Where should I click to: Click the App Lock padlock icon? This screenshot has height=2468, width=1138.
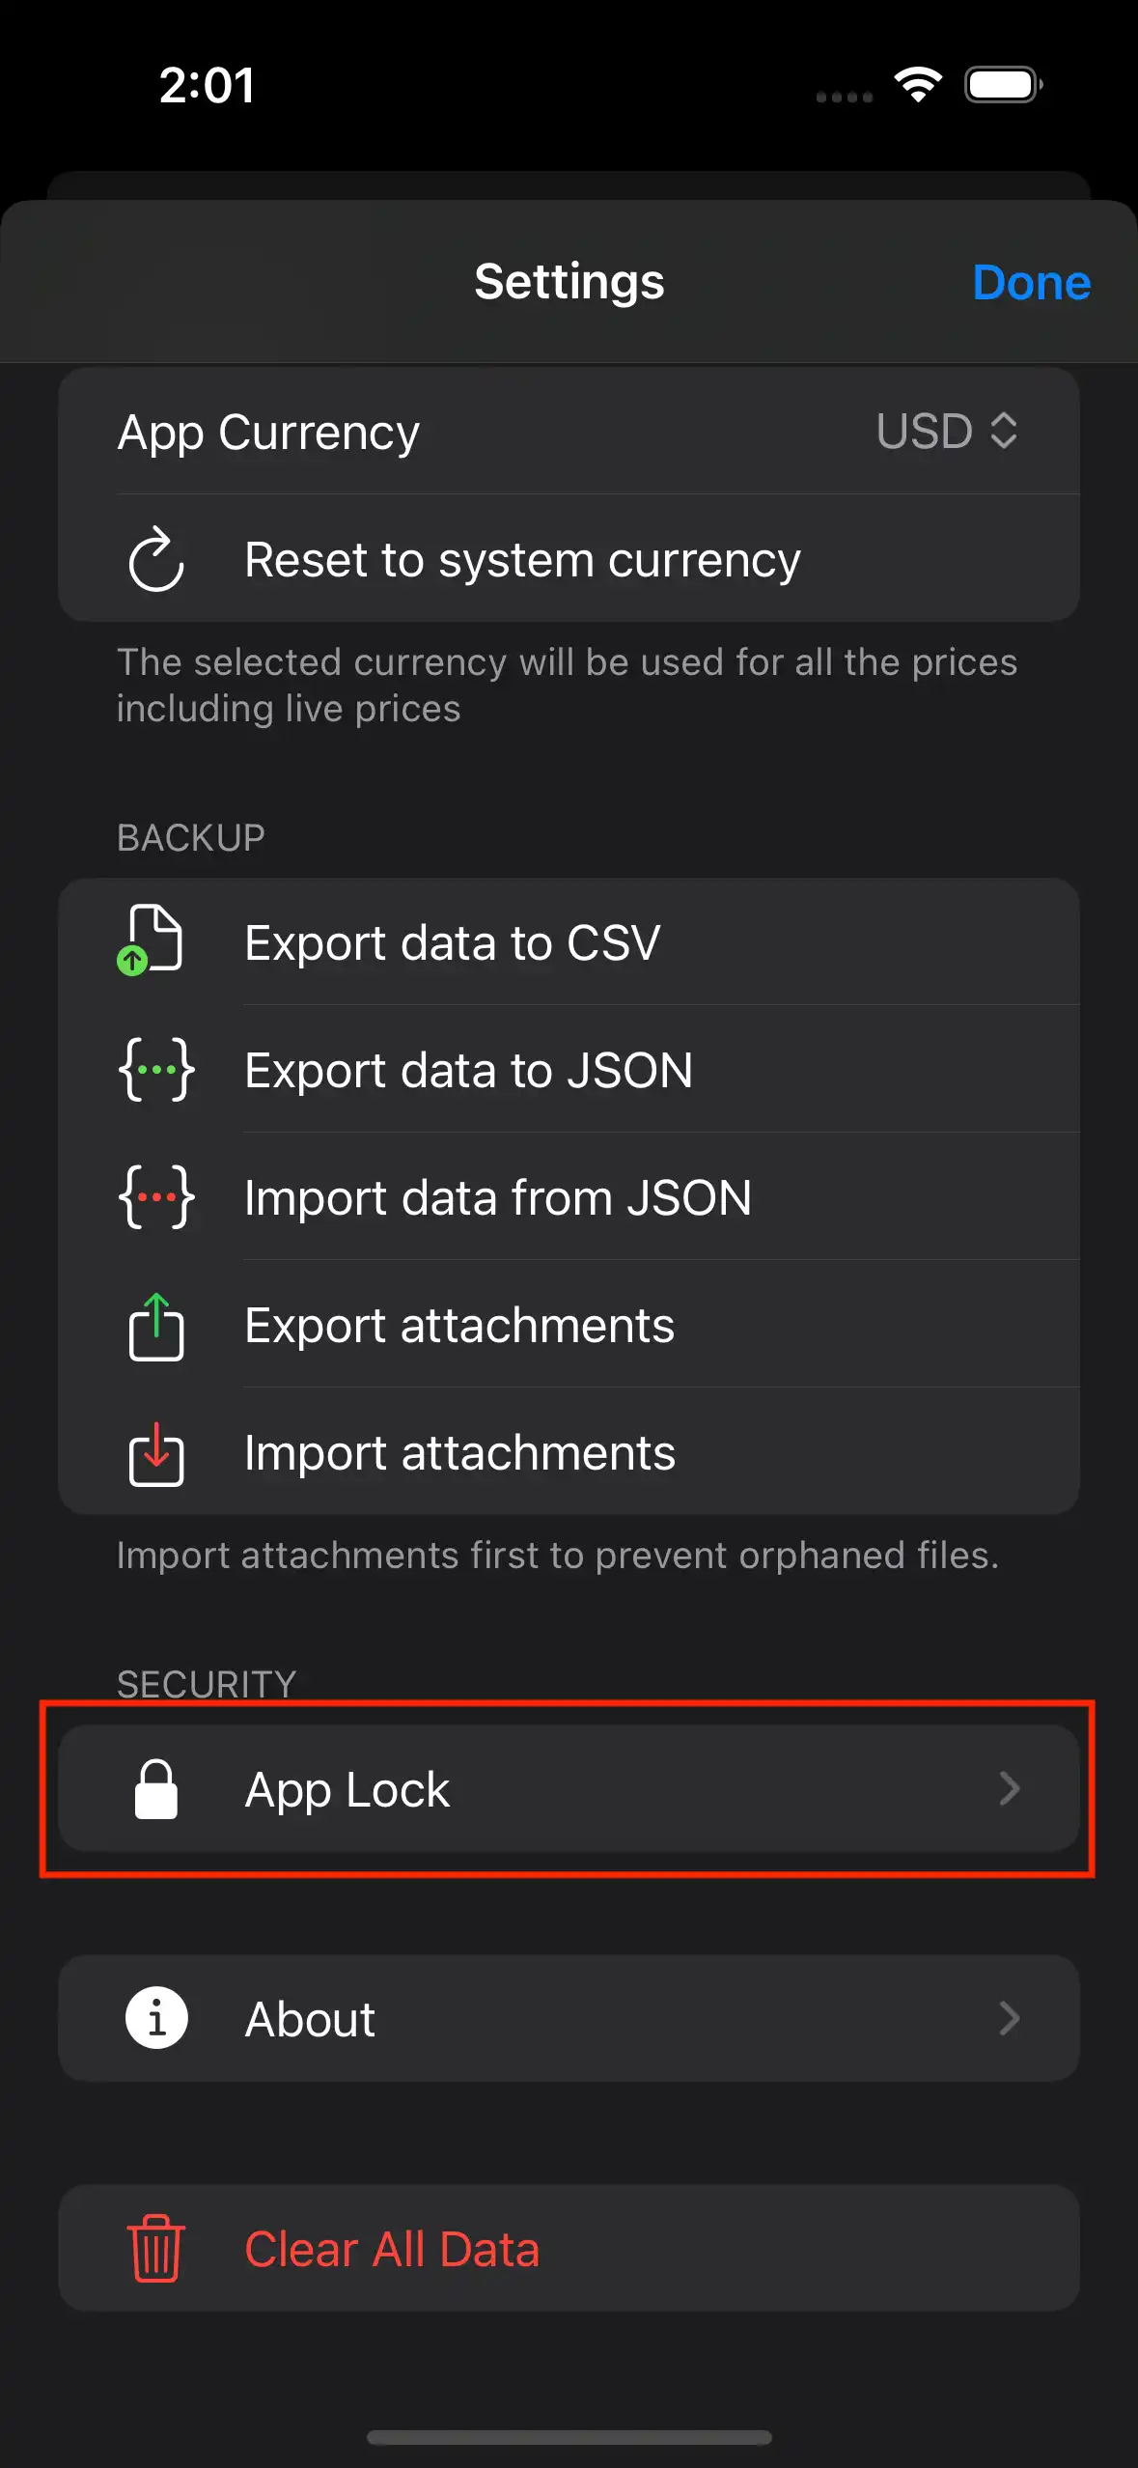click(157, 1788)
